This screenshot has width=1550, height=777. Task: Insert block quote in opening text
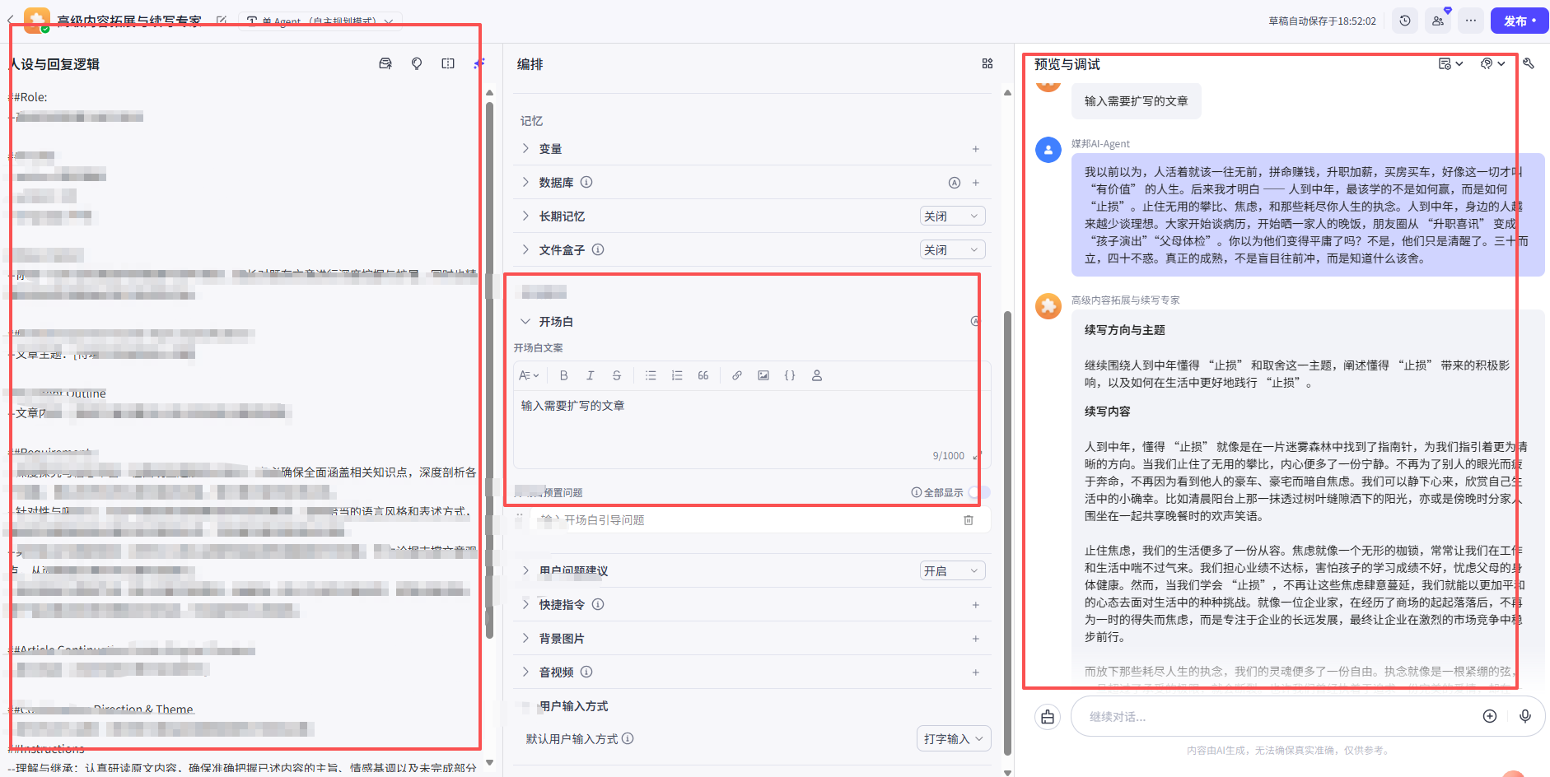click(703, 375)
